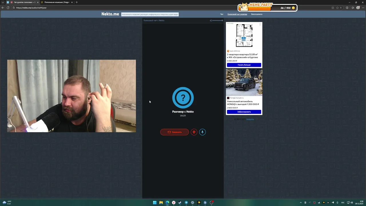
Task: Click the Telegram icon in system tray
Action: (x=333, y=203)
